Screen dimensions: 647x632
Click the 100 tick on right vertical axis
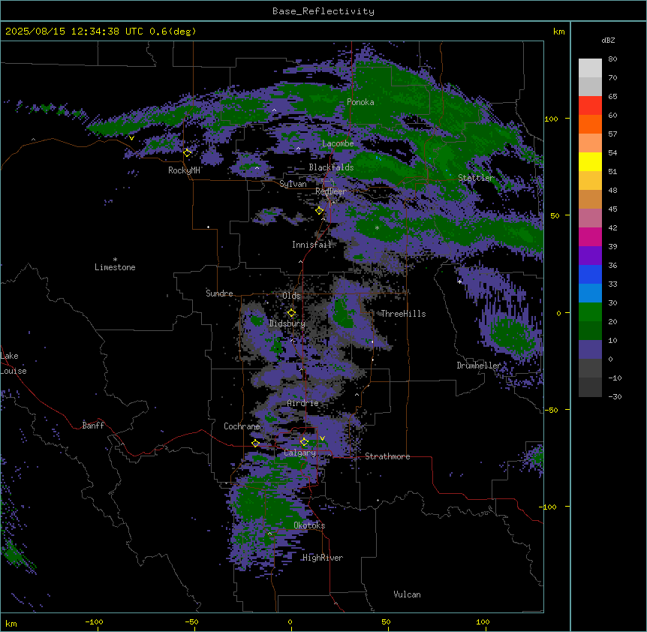coord(551,119)
